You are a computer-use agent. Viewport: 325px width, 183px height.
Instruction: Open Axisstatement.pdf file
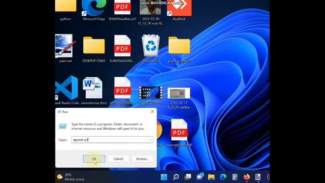(x=179, y=133)
